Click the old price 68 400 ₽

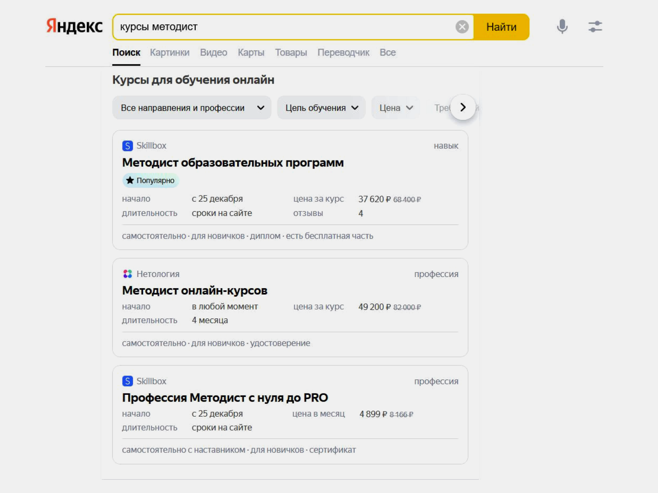point(407,200)
